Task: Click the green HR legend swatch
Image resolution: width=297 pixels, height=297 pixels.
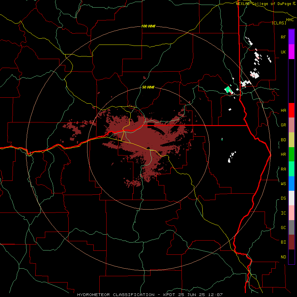Action: tap(291, 154)
